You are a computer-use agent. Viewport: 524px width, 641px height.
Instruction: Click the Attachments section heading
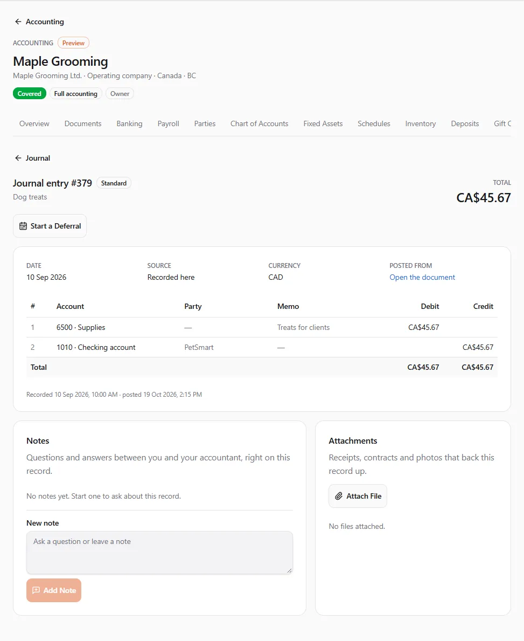353,441
